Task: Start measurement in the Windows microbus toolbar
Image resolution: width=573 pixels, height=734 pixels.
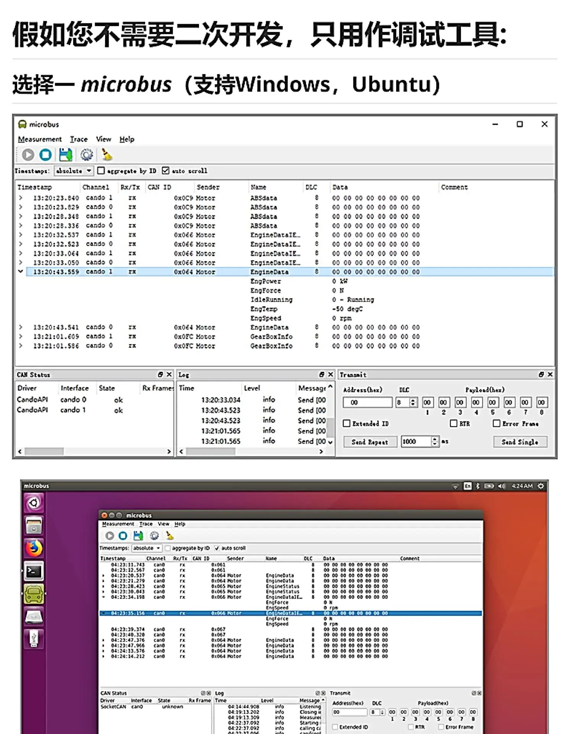Action: (28, 155)
